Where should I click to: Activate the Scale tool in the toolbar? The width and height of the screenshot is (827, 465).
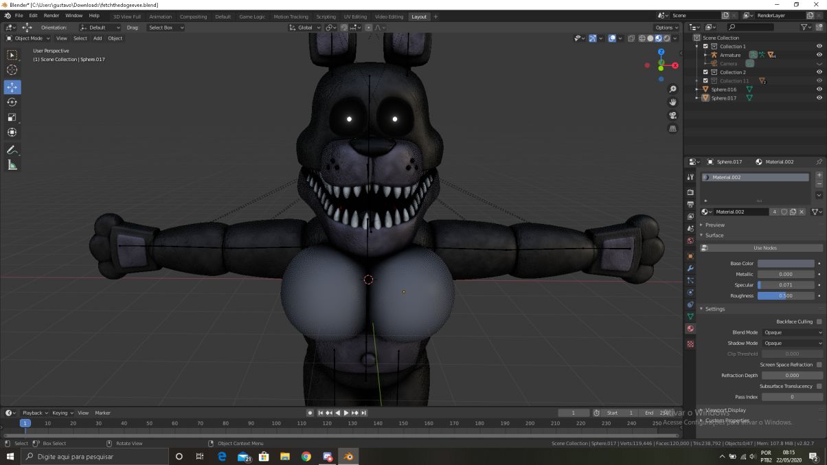coord(12,117)
